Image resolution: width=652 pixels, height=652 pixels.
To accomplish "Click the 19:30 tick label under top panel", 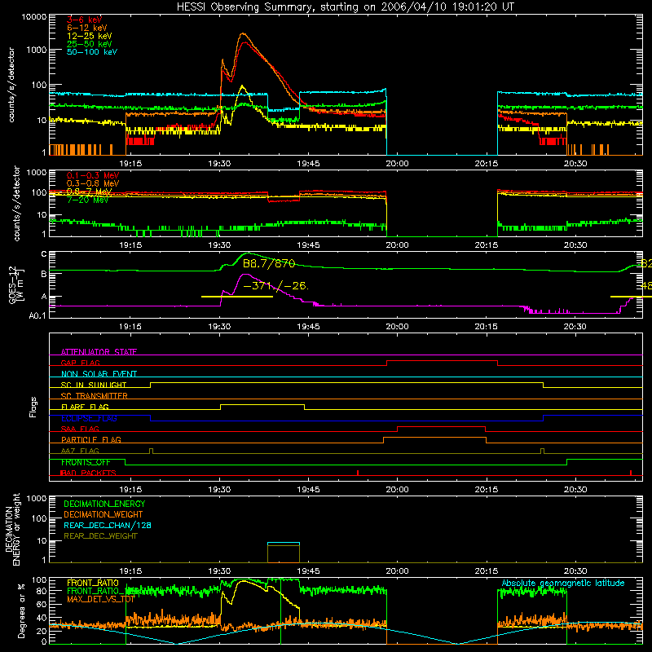I will pos(219,164).
